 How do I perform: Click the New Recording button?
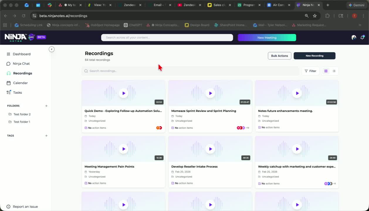(314, 56)
